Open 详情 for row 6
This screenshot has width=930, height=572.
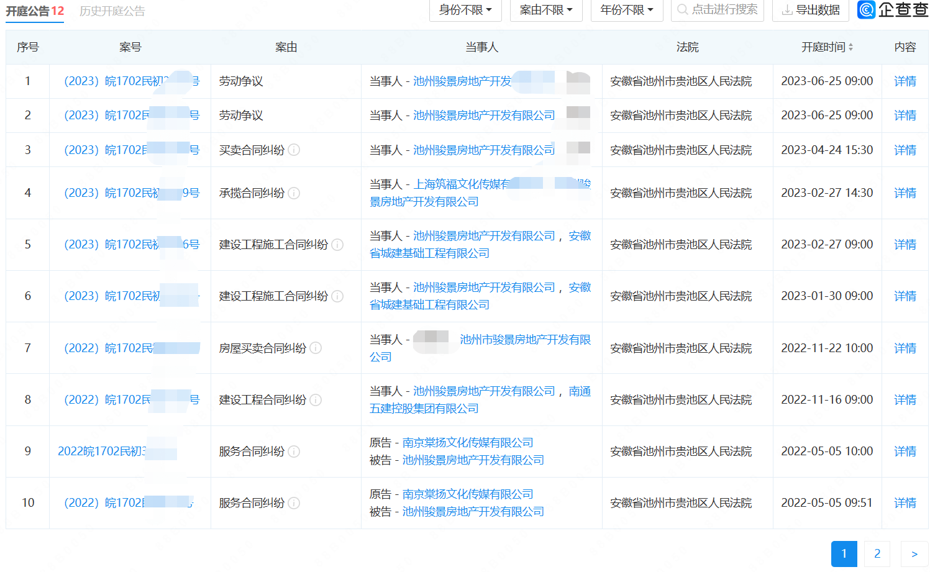[905, 296]
